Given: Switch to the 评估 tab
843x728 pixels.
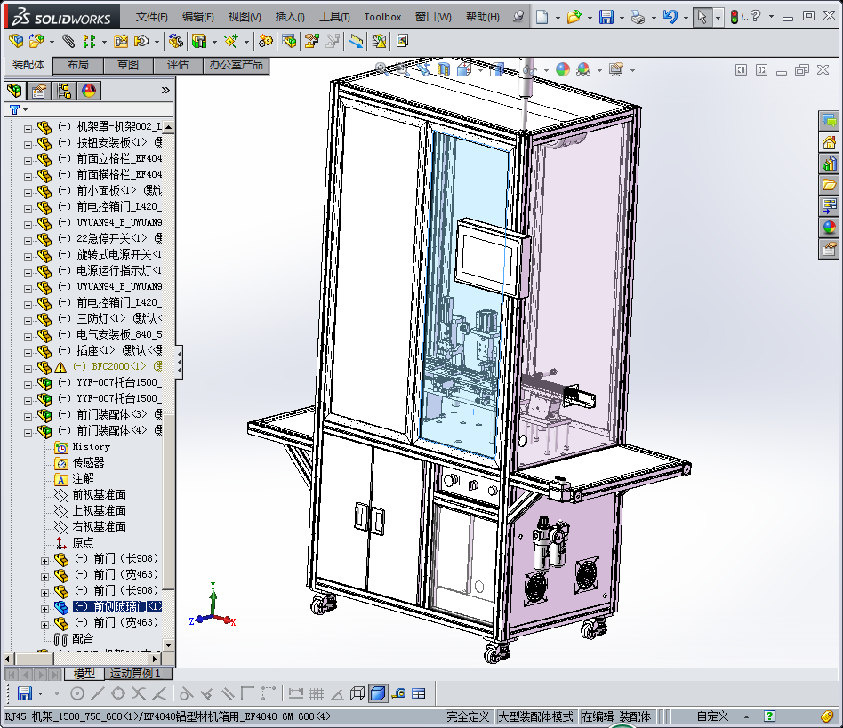Looking at the screenshot, I should coord(178,65).
